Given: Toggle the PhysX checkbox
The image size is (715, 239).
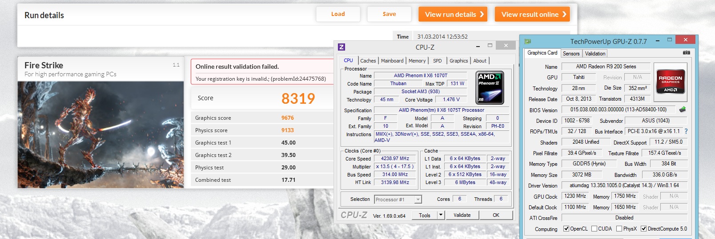Looking at the screenshot, I should (x=619, y=229).
